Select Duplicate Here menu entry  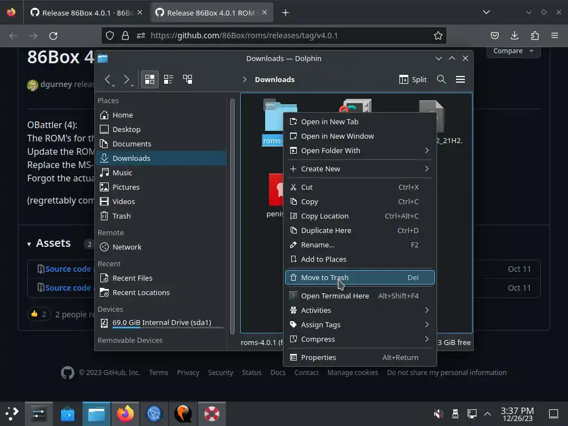[x=359, y=230]
